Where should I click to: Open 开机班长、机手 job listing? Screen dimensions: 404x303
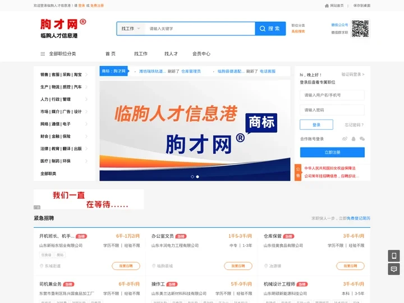click(57, 236)
